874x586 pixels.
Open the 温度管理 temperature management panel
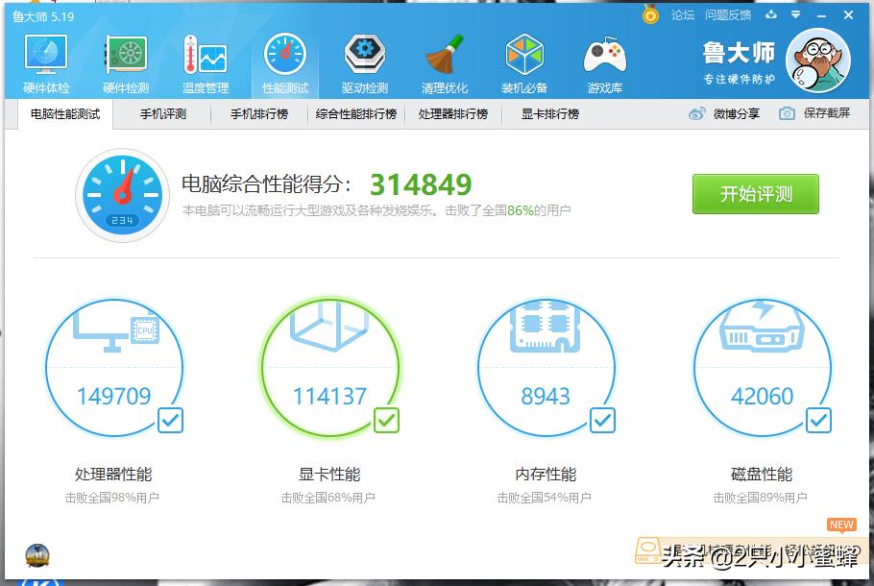[204, 60]
